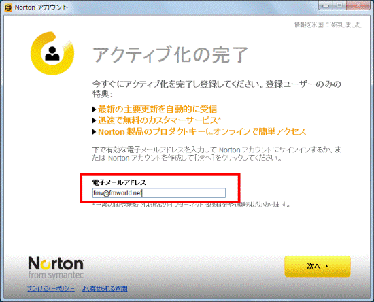Select the 最新の主要更新を自動的に受信 benefit text
Screen dimensions: 374x302
[x=158, y=110]
